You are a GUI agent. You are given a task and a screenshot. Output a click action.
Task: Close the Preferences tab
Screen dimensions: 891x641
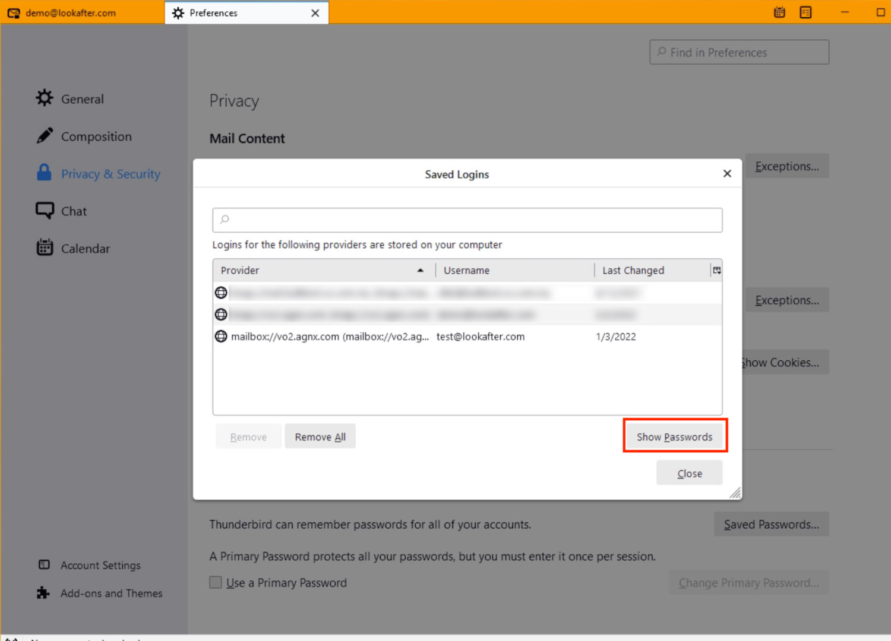(315, 13)
